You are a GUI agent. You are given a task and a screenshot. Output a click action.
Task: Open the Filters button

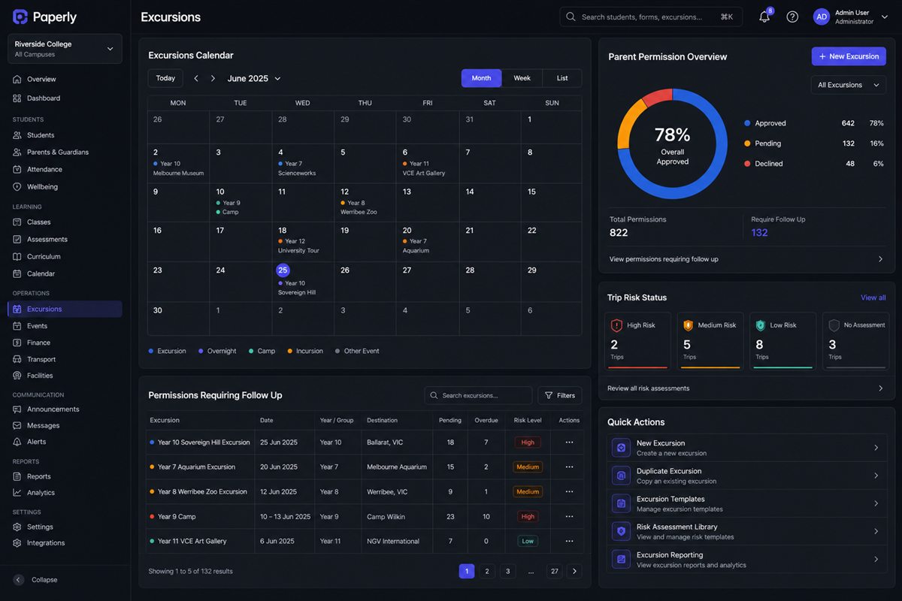[x=560, y=395]
